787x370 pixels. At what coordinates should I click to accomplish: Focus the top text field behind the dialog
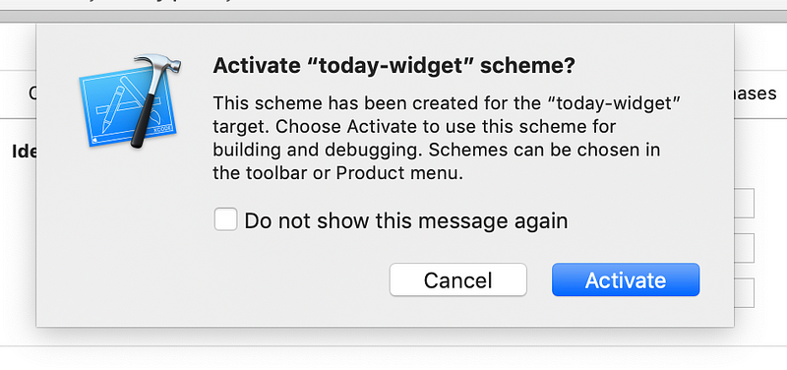coord(745,204)
